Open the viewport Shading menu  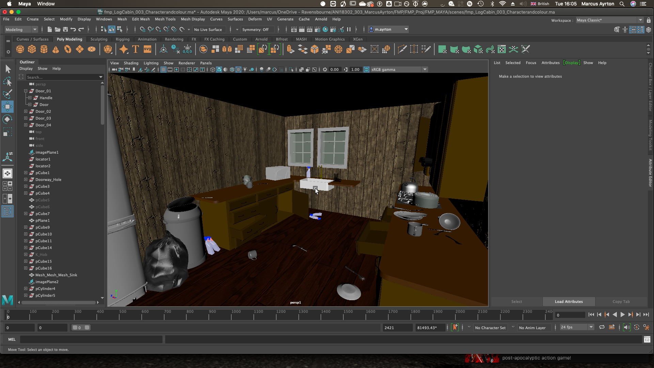click(131, 63)
